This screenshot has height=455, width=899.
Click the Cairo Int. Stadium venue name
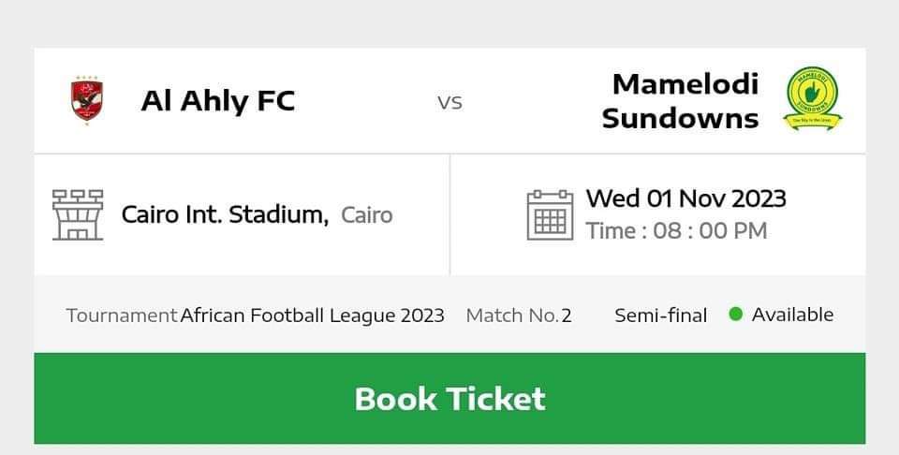pos(225,214)
